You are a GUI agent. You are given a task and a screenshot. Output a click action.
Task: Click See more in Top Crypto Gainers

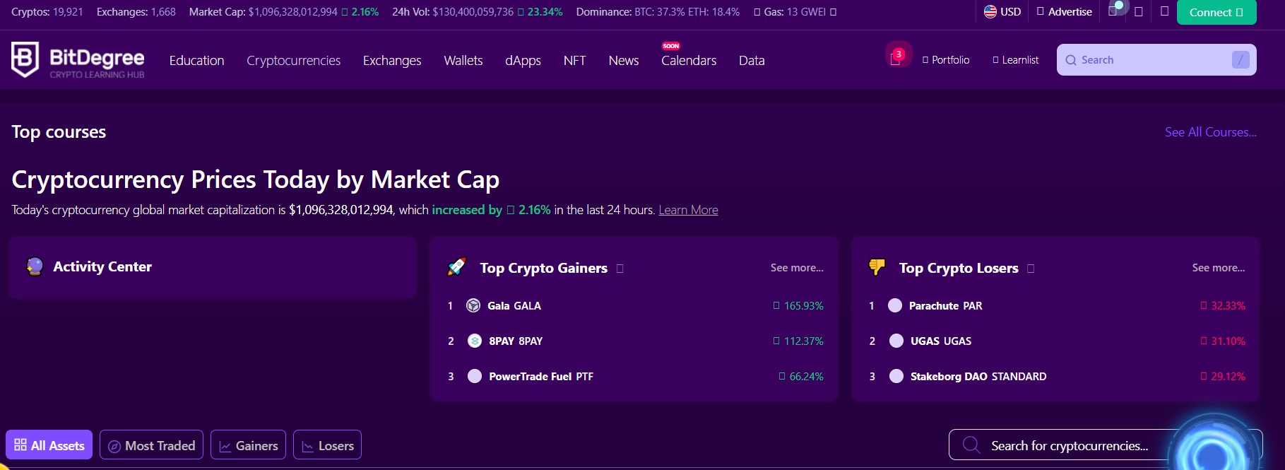pyautogui.click(x=797, y=268)
